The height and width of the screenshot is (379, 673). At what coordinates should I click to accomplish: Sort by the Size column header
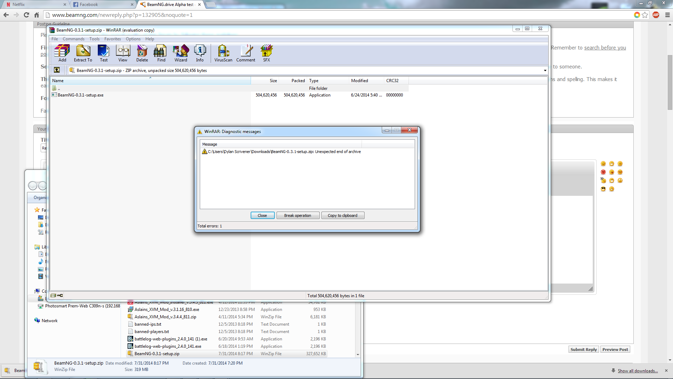pyautogui.click(x=265, y=81)
